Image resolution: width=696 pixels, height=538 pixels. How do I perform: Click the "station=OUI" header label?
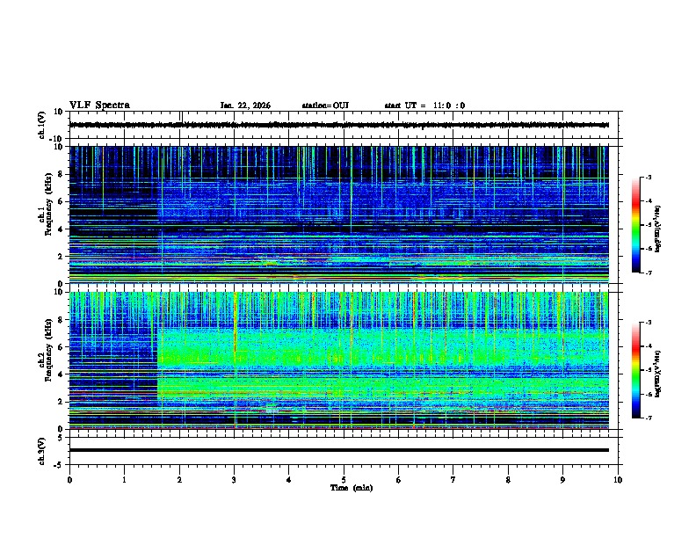pos(325,105)
